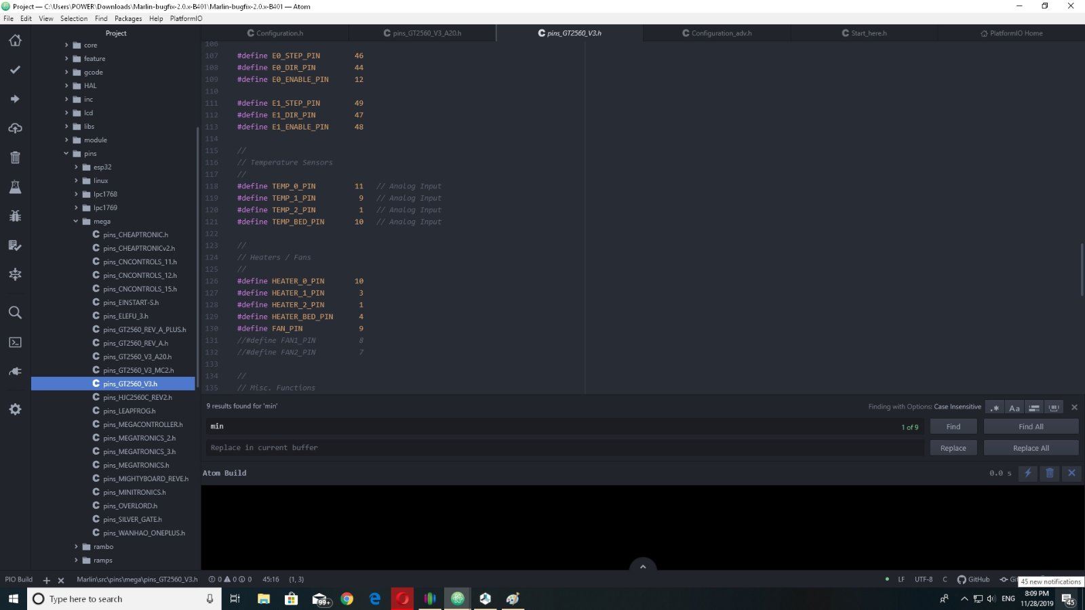Open pins_GT2560_V3_MC2.h in the tree
The height and width of the screenshot is (610, 1085).
(x=138, y=371)
